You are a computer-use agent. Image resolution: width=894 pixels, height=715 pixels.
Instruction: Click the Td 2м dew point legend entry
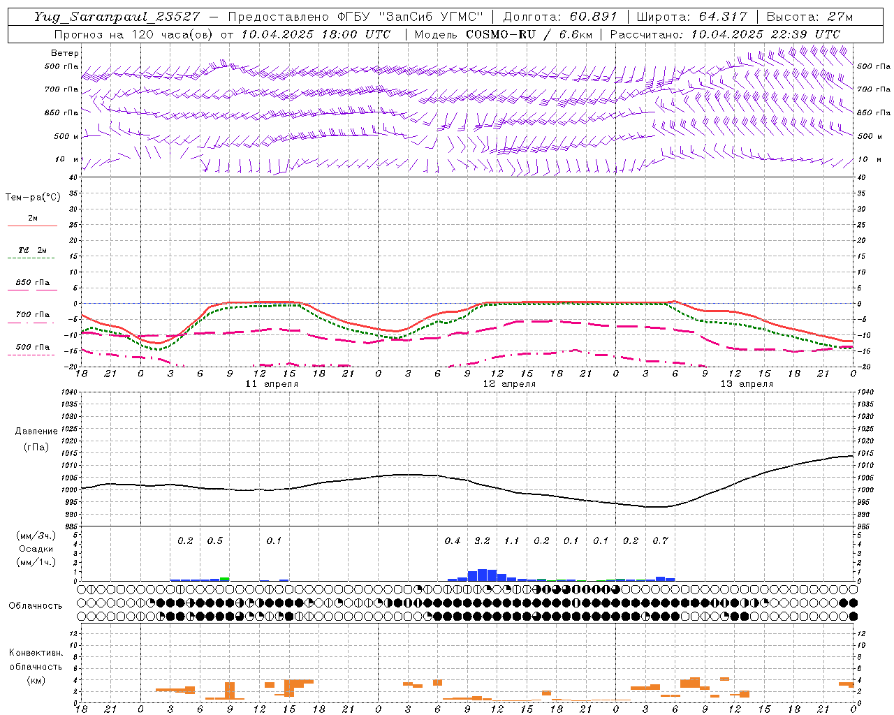tap(33, 250)
